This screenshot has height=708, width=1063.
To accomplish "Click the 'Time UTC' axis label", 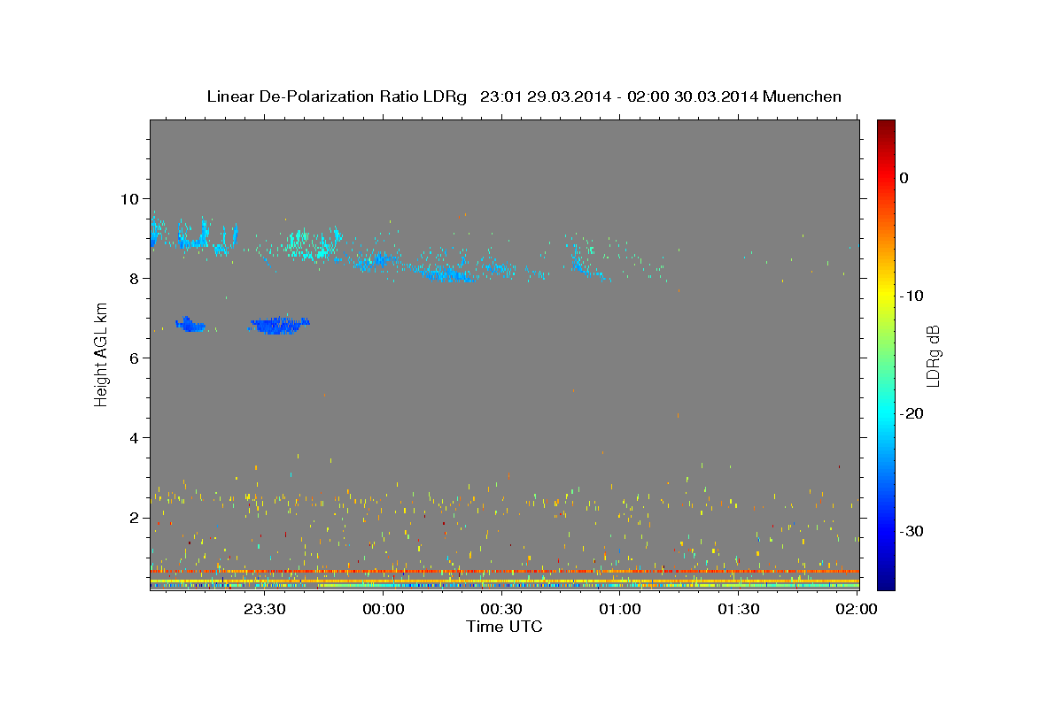I will [504, 627].
